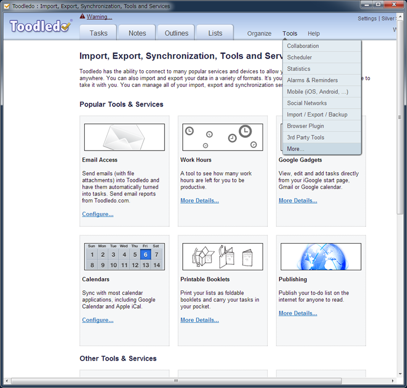
Task: Click the Printable Booklets heading
Action: pos(205,279)
